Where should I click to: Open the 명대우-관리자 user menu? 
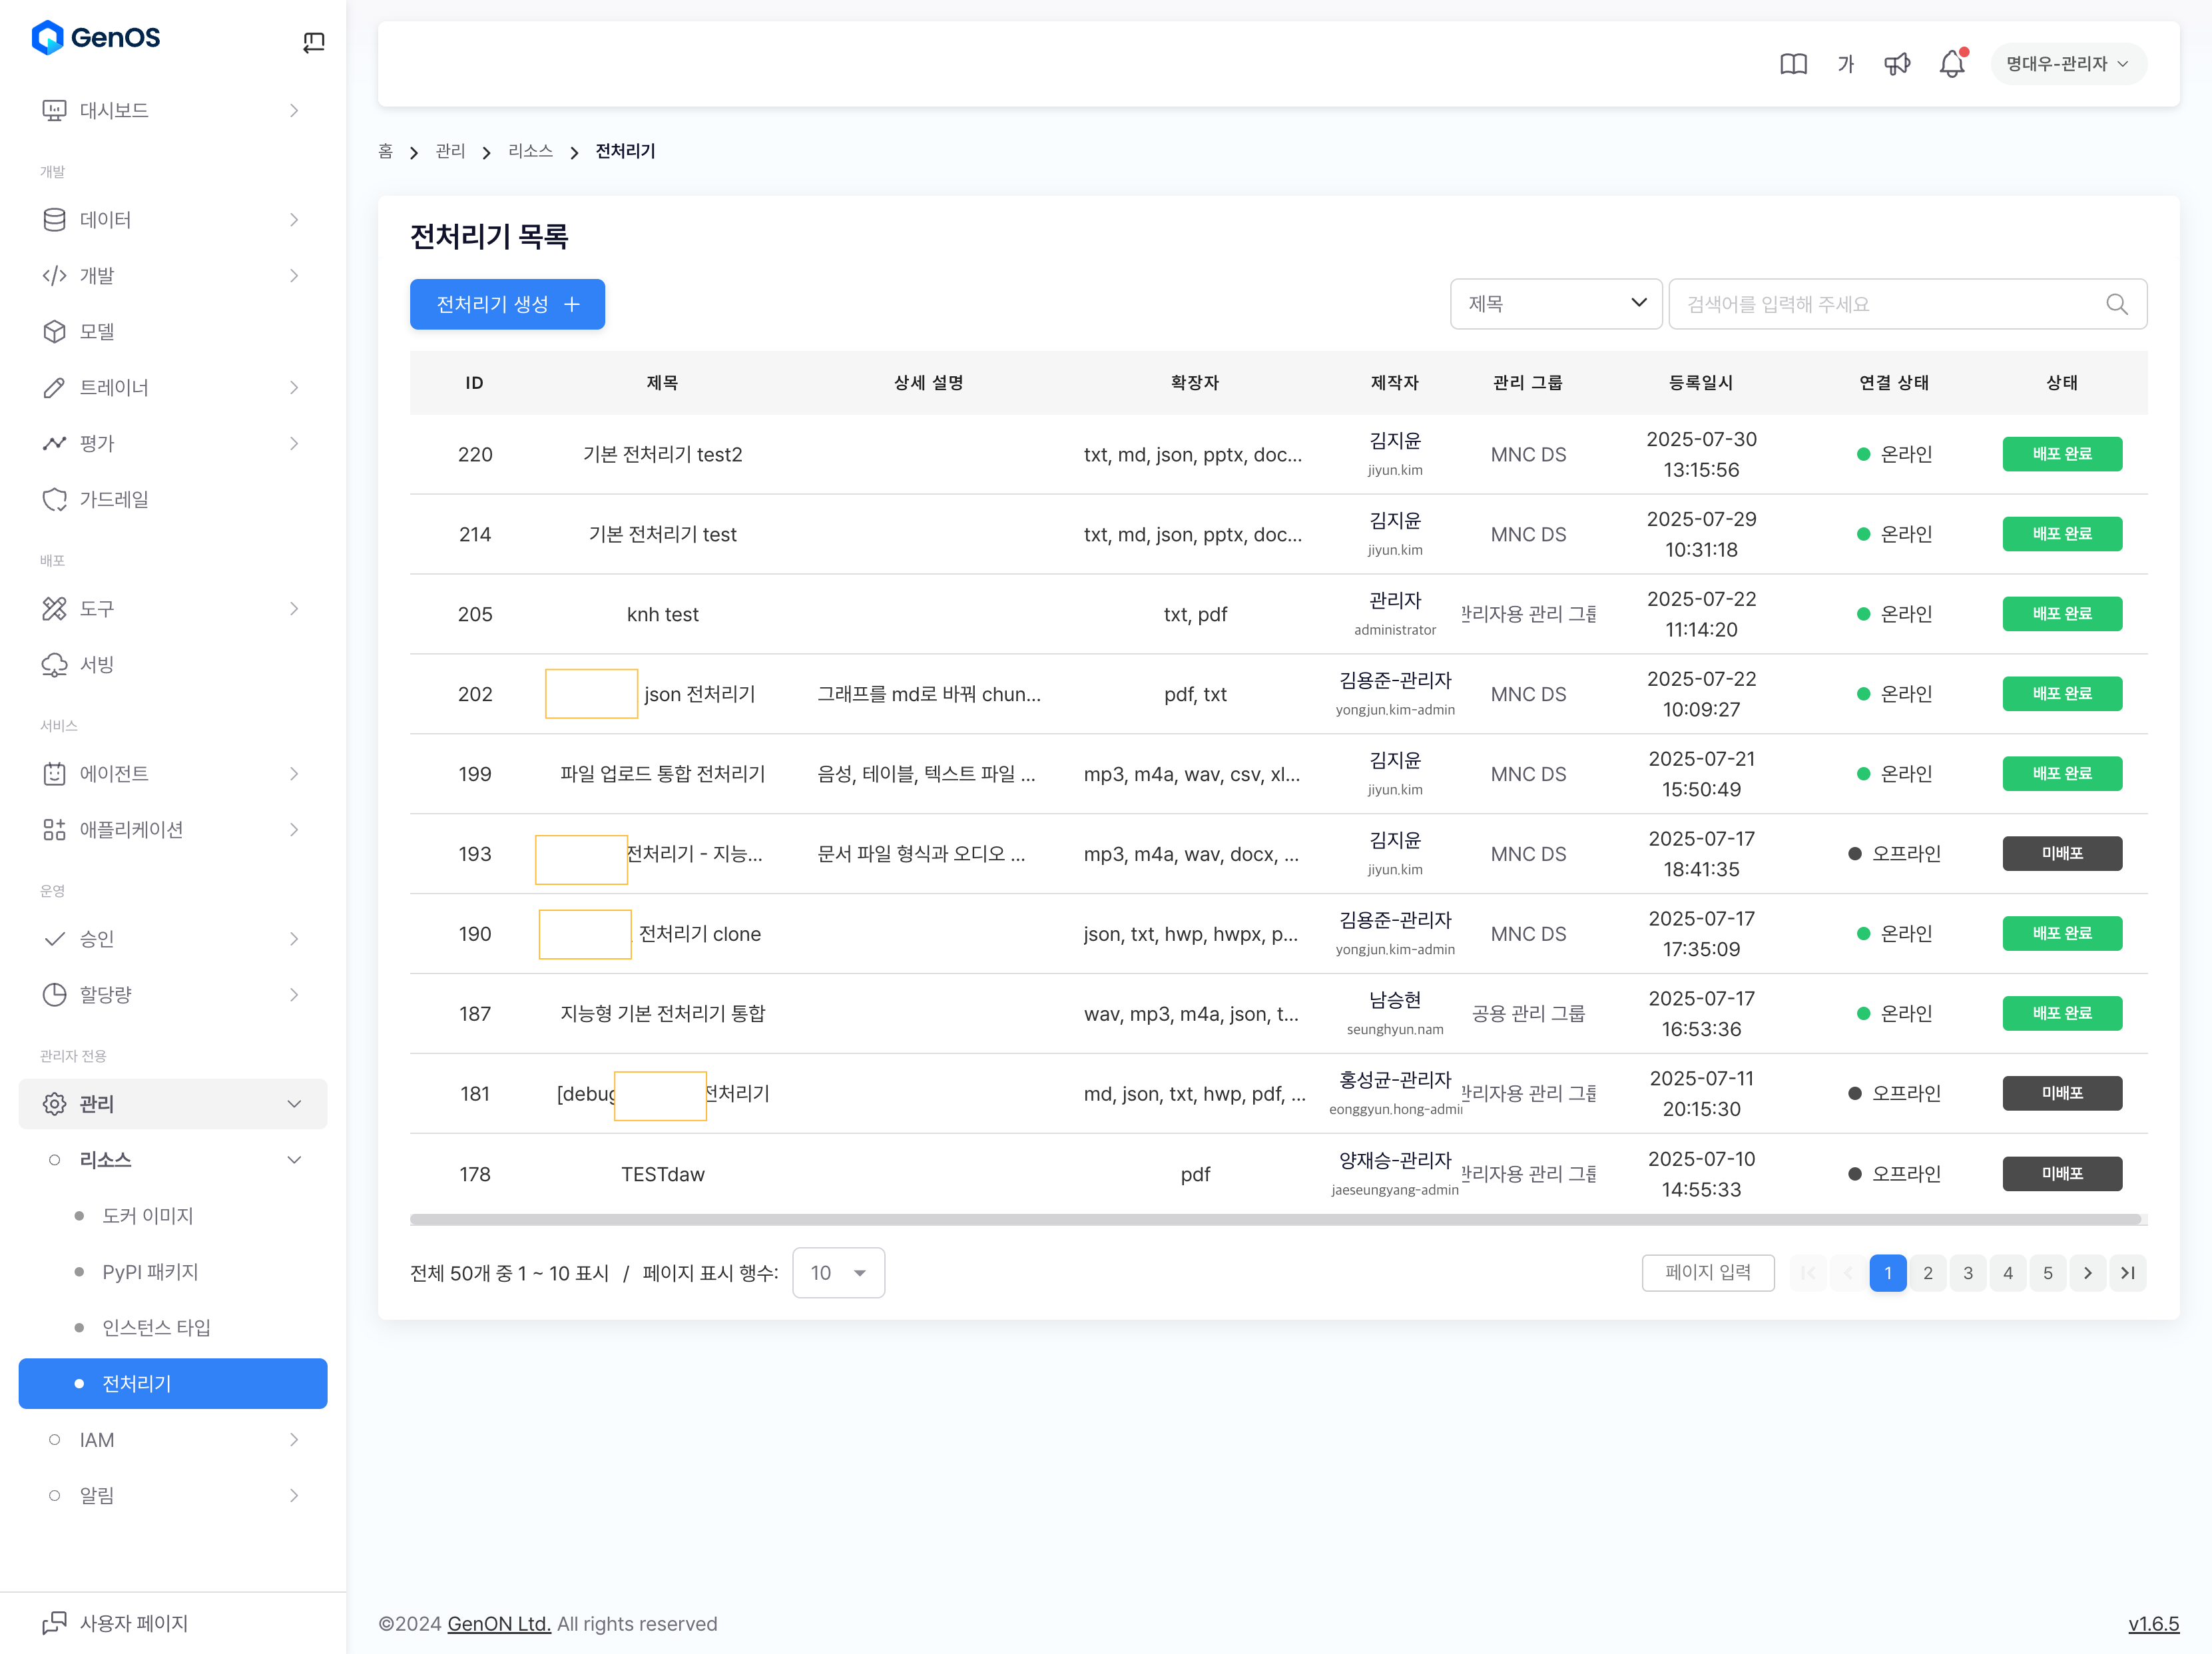tap(2067, 64)
